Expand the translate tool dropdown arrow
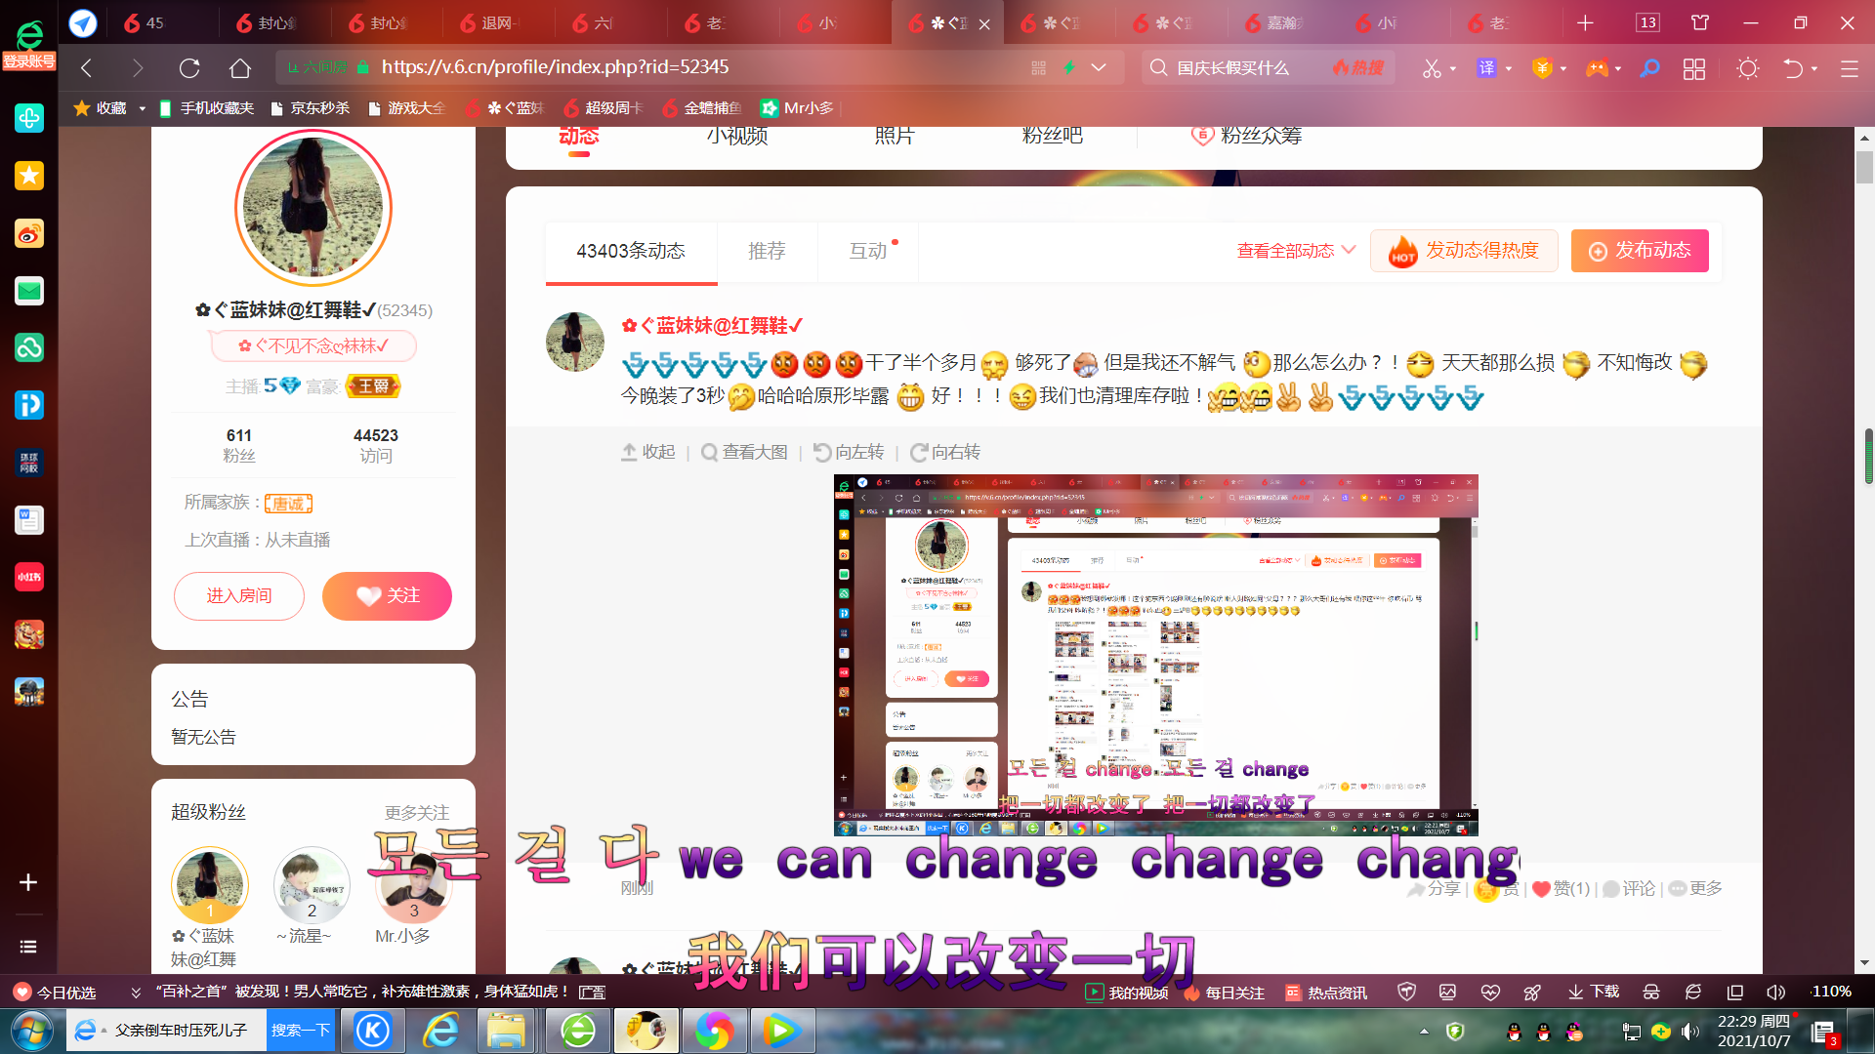 pyautogui.click(x=1509, y=69)
